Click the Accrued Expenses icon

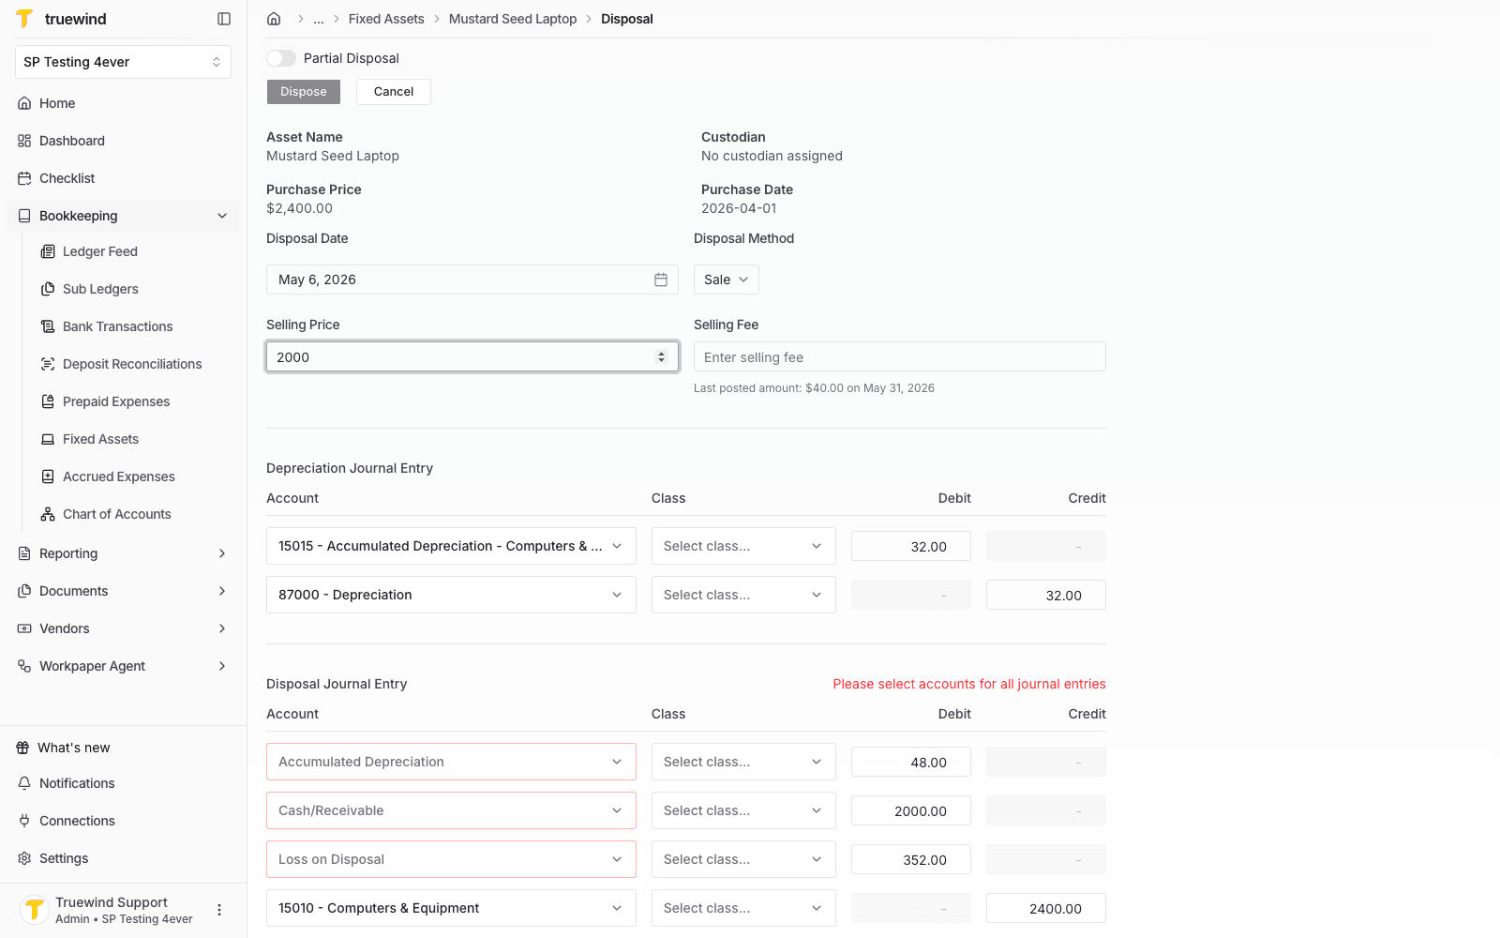click(x=48, y=477)
